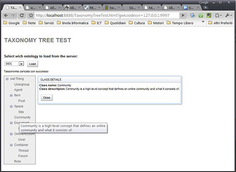Open the Servizi bookmarks folder
Viewport: 236px width, 172px height.
point(46,23)
